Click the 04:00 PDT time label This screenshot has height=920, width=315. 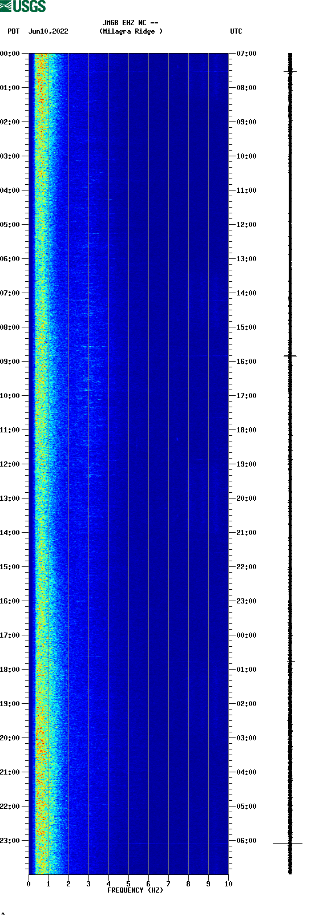click(x=10, y=191)
